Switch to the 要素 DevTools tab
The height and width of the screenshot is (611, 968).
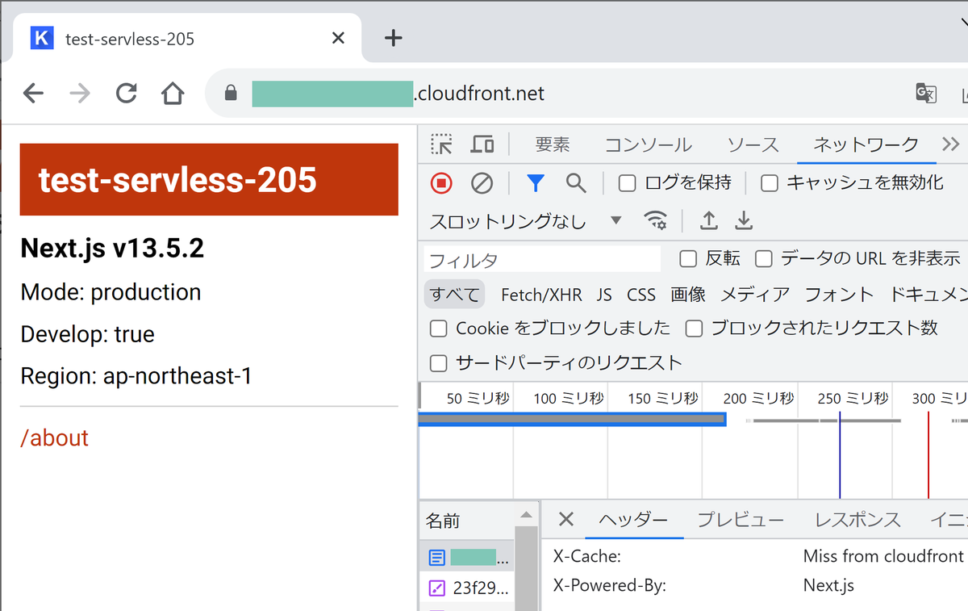[553, 144]
